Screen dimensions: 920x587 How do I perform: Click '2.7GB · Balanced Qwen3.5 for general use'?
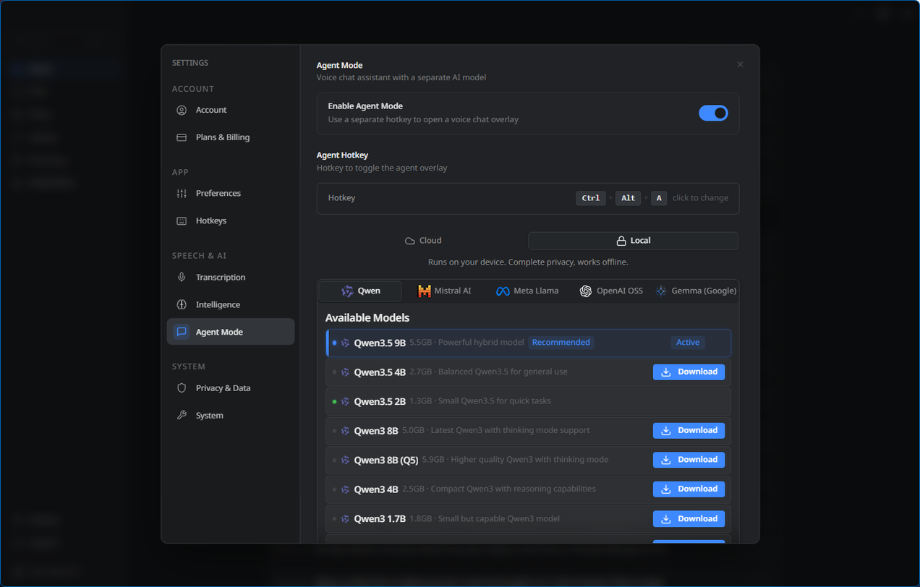[488, 372]
